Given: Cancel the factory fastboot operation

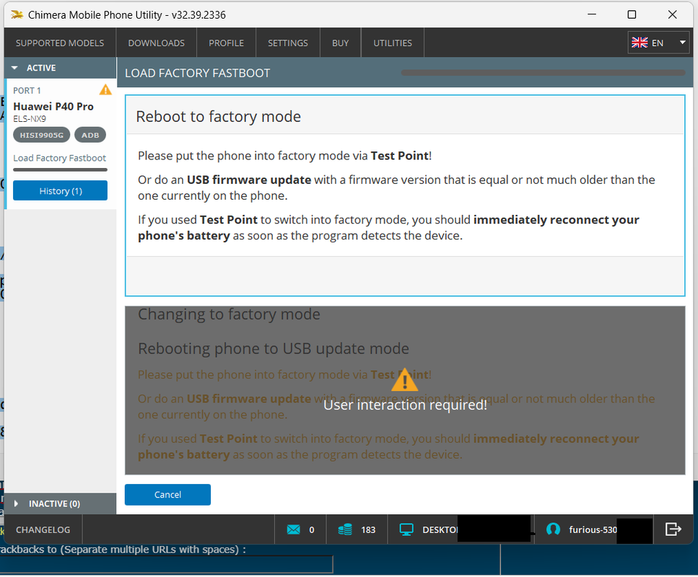Looking at the screenshot, I should coord(167,495).
